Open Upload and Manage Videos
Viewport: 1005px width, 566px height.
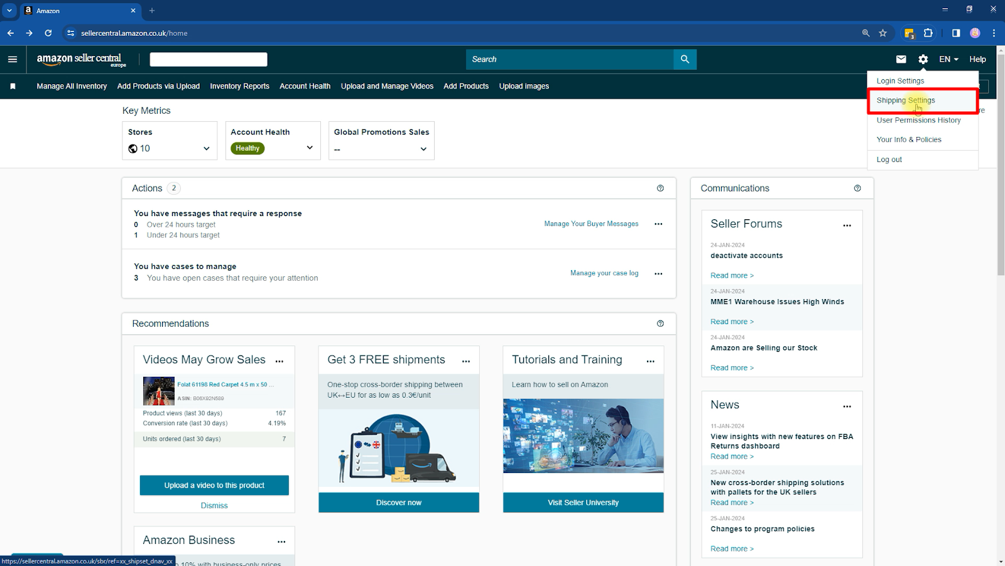387,86
